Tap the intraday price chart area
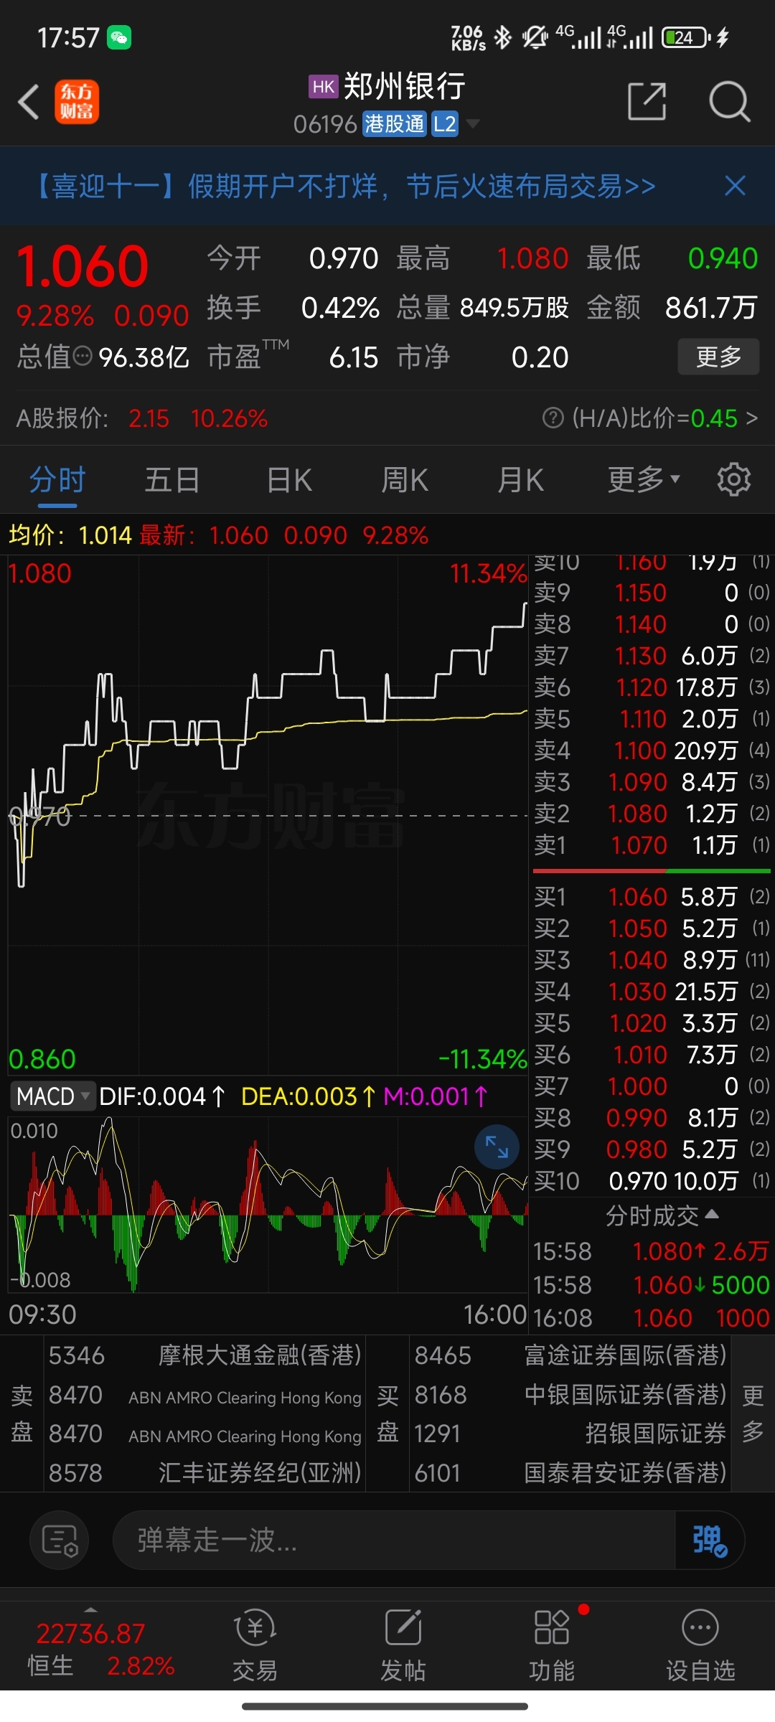This screenshot has height=1722, width=775. click(x=268, y=815)
